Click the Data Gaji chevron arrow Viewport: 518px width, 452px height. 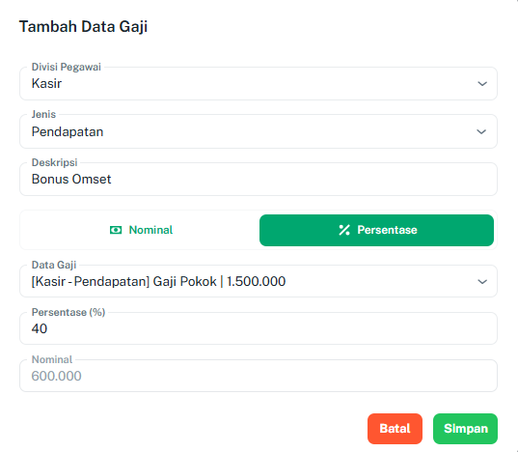coord(482,282)
